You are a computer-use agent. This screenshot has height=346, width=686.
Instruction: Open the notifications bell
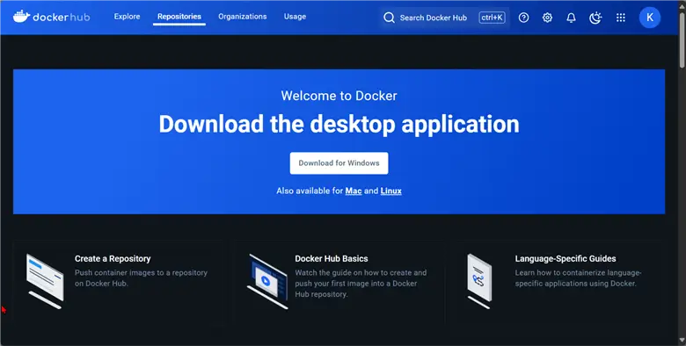571,18
